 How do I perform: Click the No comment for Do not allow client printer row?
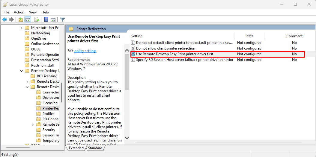[294, 48]
